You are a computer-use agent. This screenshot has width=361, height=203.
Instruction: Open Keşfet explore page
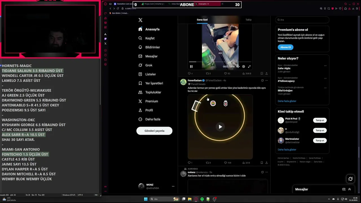pos(146,38)
